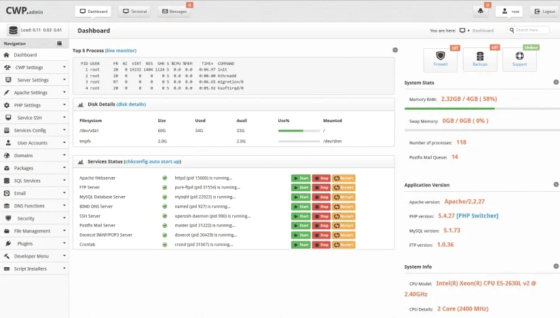
Task: Click the search magnifier icon
Action: pos(512,31)
